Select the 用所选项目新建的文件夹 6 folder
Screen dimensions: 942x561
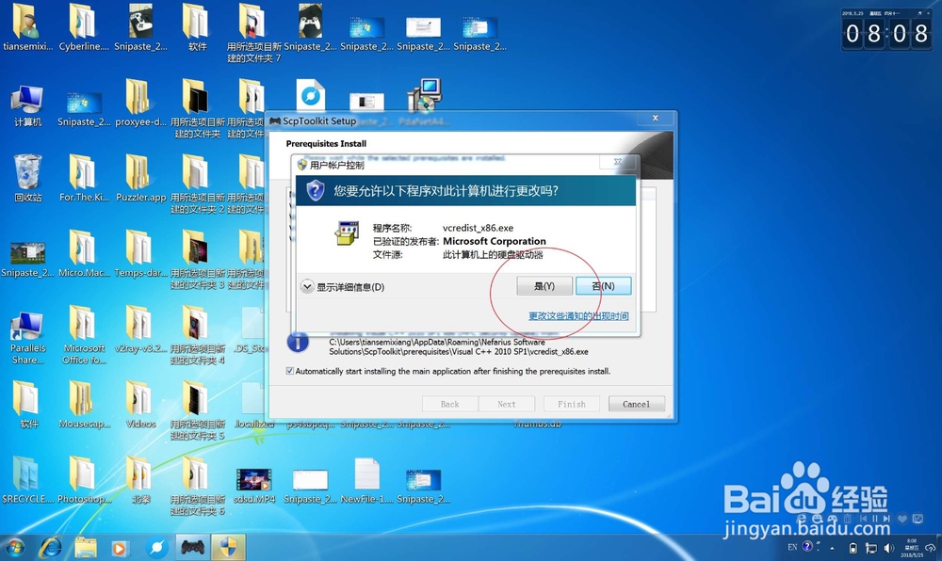[x=197, y=486]
